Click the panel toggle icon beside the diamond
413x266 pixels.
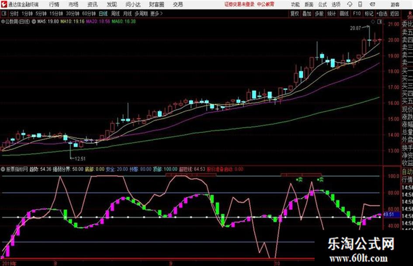coord(379,22)
